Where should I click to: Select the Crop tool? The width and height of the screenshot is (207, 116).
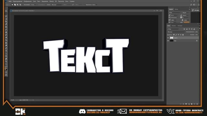coord(6,22)
